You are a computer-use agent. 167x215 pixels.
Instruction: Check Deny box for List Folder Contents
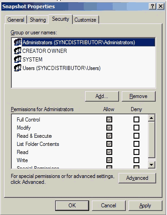pos(136,144)
